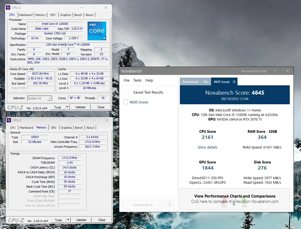Click the Intel Core i5 logo badge
This screenshot has height=229, width=301.
97,31
